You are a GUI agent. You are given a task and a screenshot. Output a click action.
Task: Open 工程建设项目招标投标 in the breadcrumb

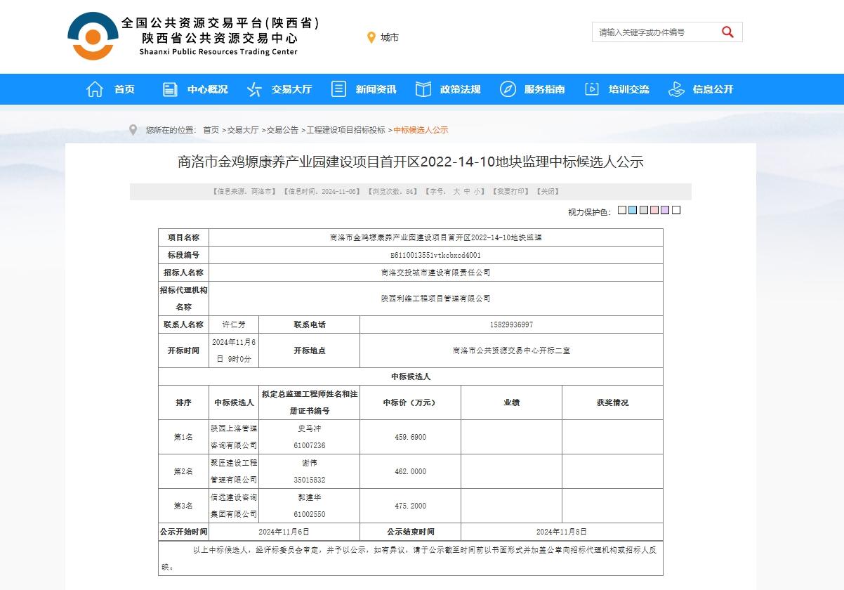[345, 130]
